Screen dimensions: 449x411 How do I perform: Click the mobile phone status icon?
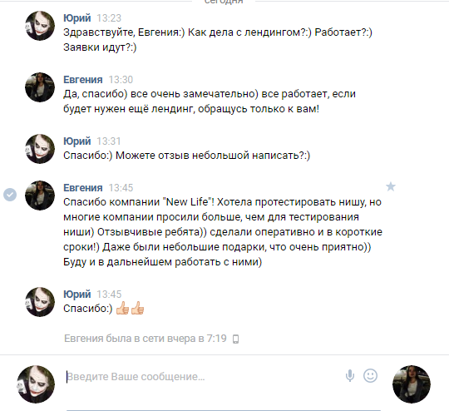pos(235,339)
